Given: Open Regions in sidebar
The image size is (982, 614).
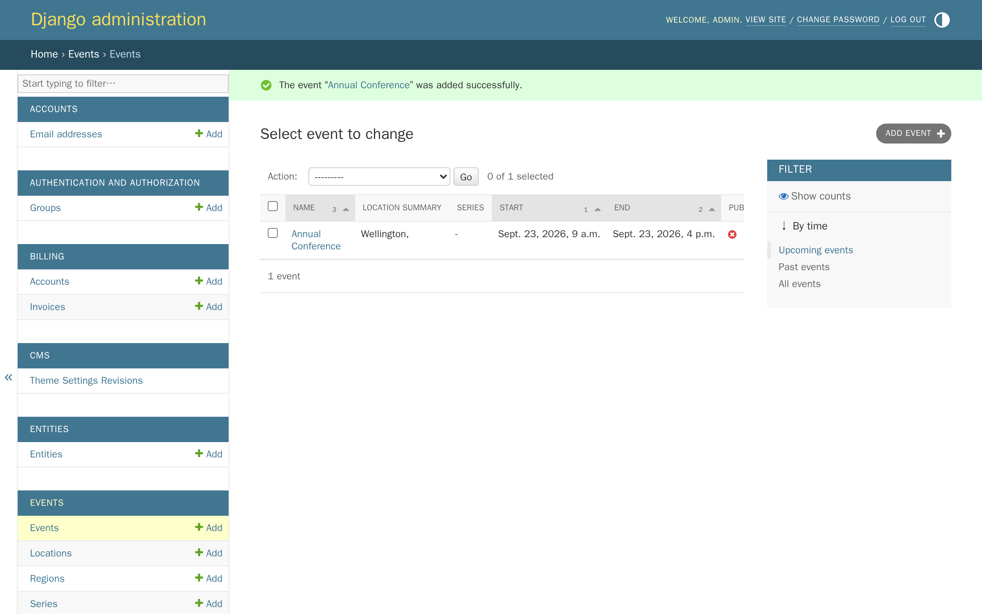Looking at the screenshot, I should (47, 579).
